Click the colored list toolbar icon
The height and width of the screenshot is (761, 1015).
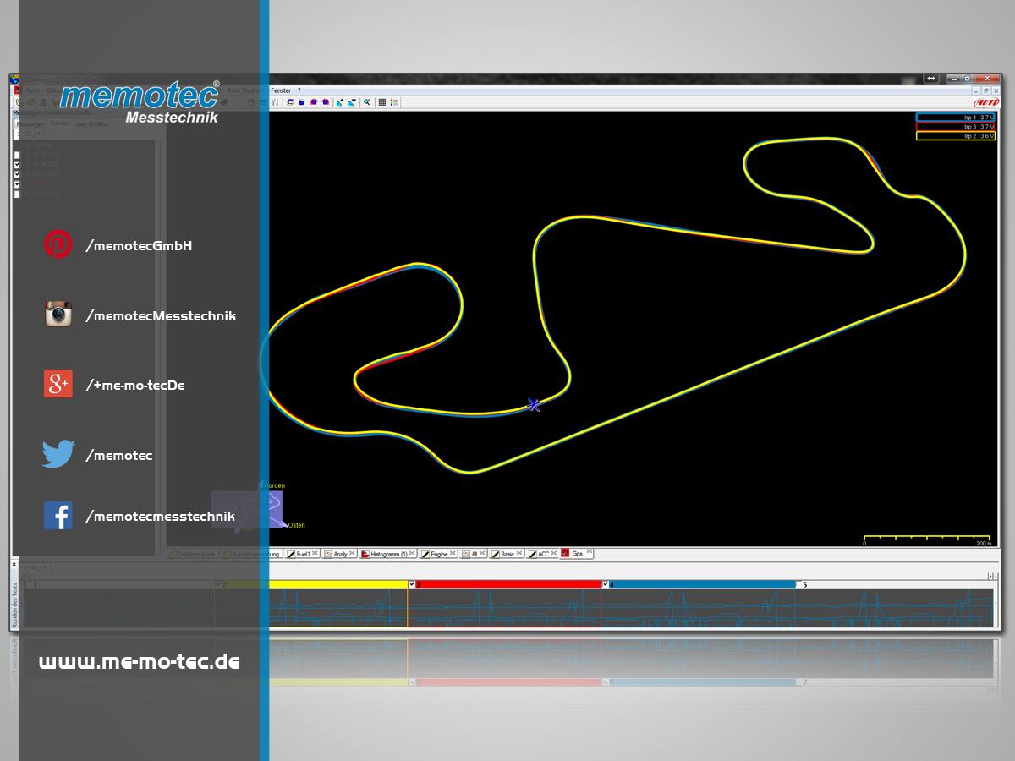tap(394, 102)
